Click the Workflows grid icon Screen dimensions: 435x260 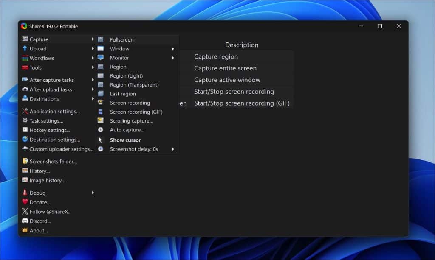pyautogui.click(x=25, y=58)
